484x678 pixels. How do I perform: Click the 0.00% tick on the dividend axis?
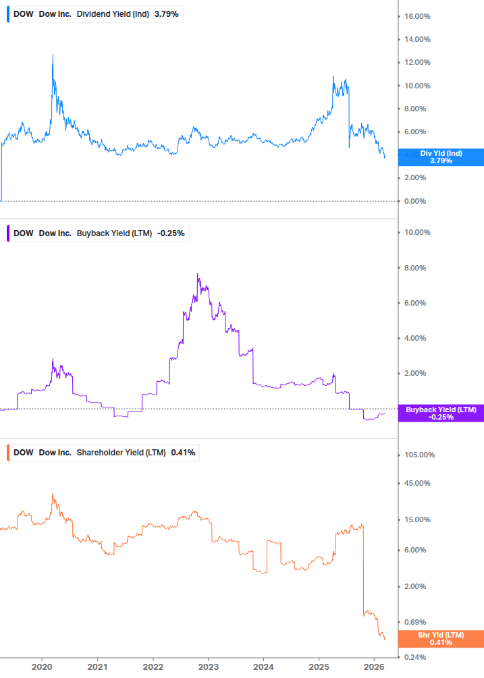[x=415, y=201]
